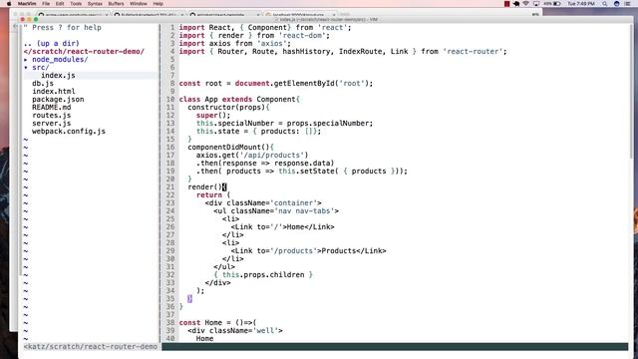The height and width of the screenshot is (359, 638).
Task: Open index.js in the file tree
Action: [58, 76]
